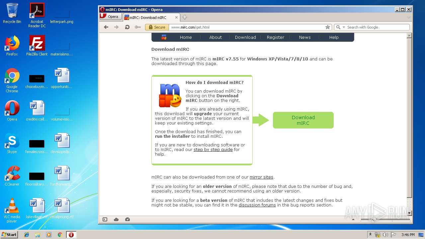Open News in the mIRC navbar
Viewport: 425px width, 239px height.
pos(305,38)
